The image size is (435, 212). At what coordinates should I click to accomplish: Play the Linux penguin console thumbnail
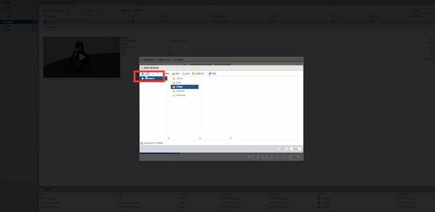pyautogui.click(x=82, y=57)
